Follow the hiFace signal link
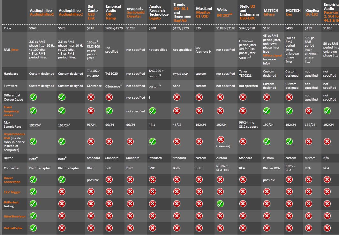Image resolution: width=339 pixels, height=235 pixels. point(272,55)
